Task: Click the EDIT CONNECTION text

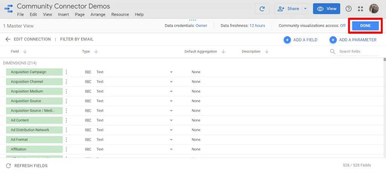Action: click(x=32, y=39)
